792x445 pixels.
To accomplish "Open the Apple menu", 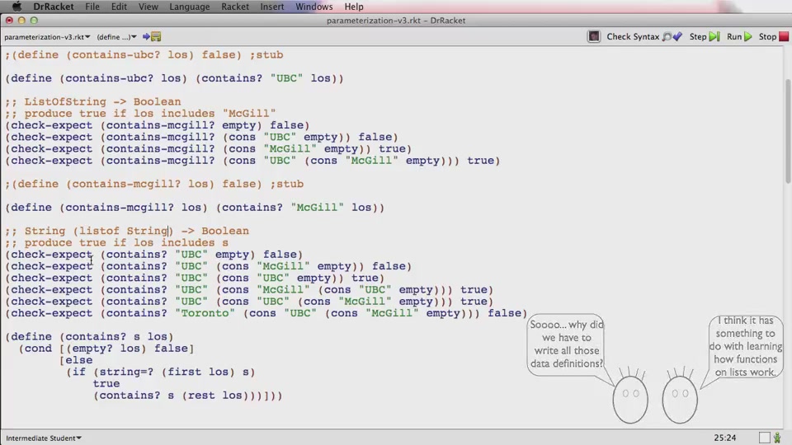I will click(x=16, y=7).
